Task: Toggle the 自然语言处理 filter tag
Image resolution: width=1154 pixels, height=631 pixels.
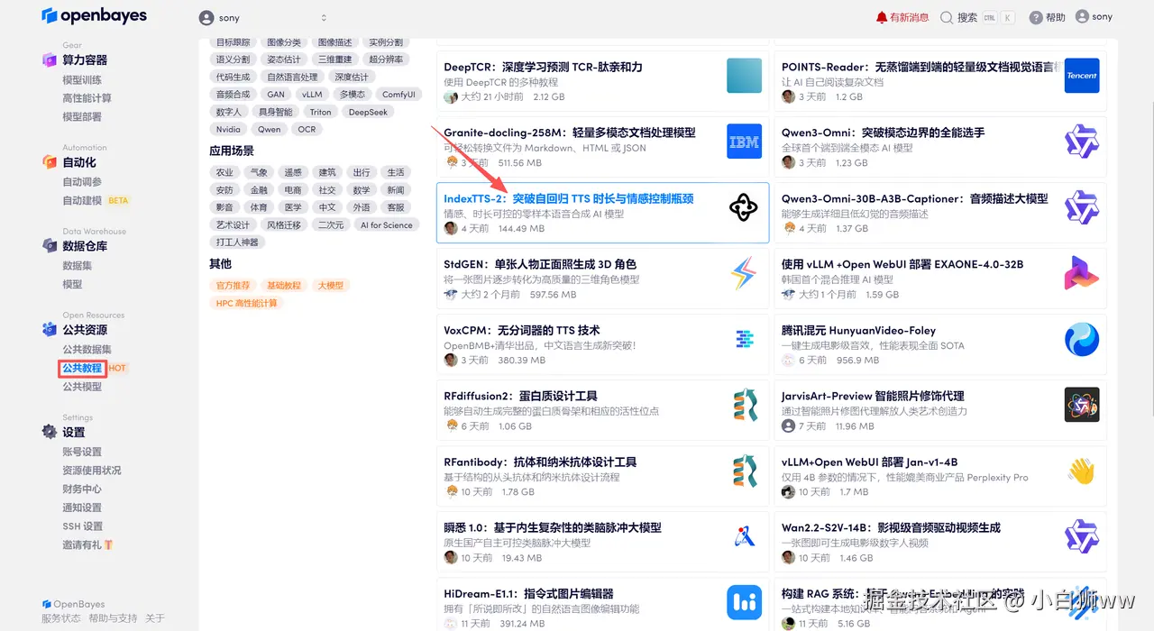Action: [x=292, y=78]
